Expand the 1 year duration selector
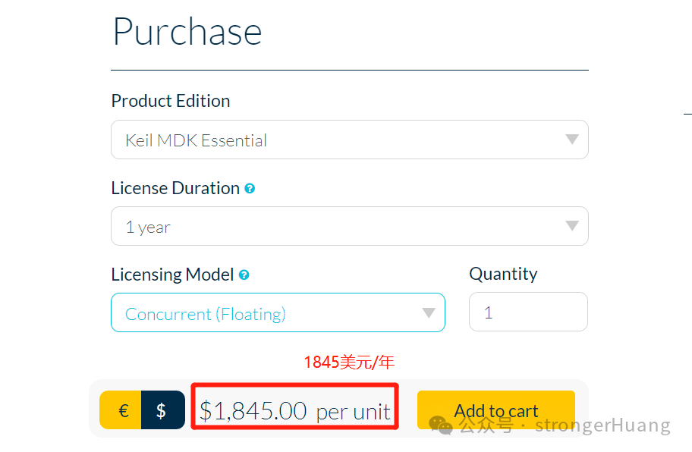The height and width of the screenshot is (452, 692). click(350, 226)
